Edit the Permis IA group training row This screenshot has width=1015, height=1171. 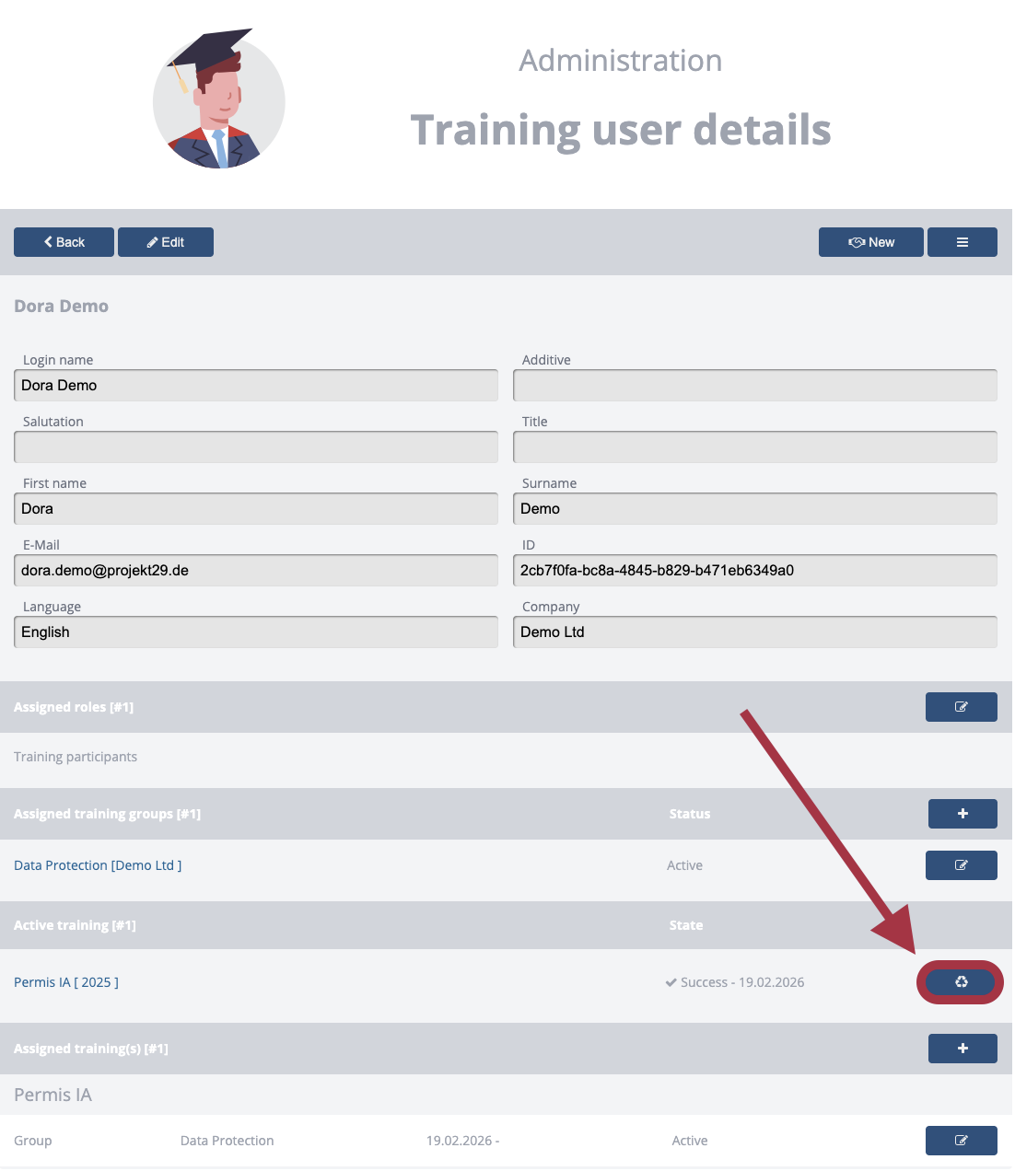coord(961,1141)
